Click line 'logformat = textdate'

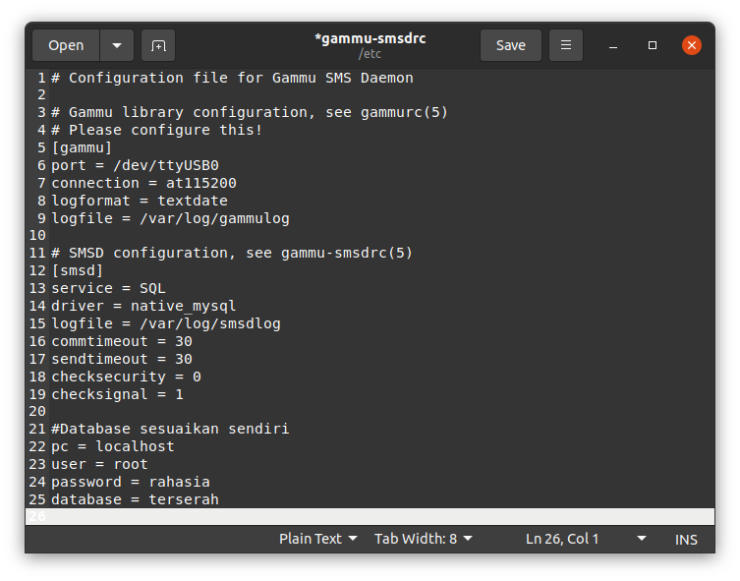(140, 201)
